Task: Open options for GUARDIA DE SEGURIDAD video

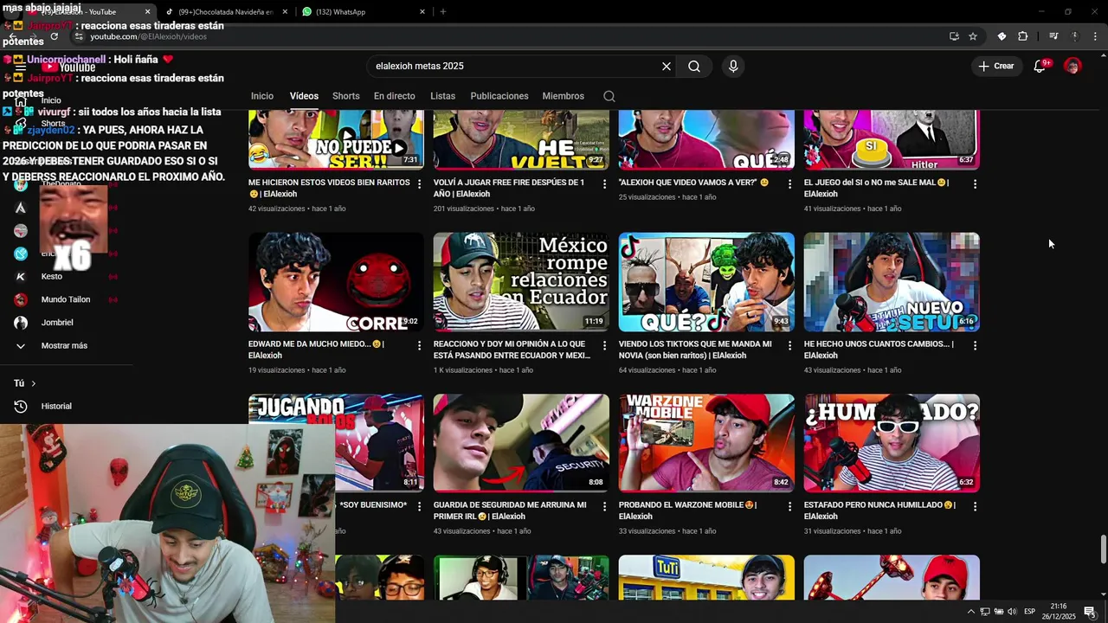Action: 605,506
